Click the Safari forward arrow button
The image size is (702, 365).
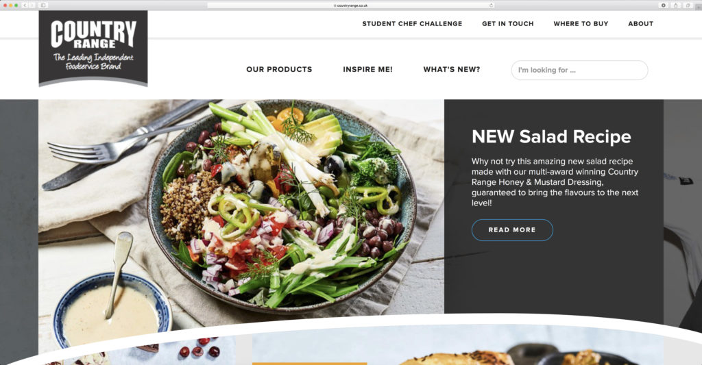(x=32, y=5)
